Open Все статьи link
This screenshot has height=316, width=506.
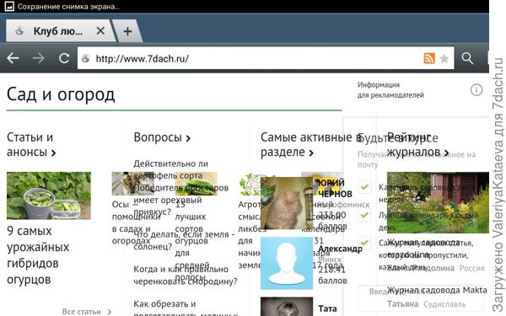point(87,312)
